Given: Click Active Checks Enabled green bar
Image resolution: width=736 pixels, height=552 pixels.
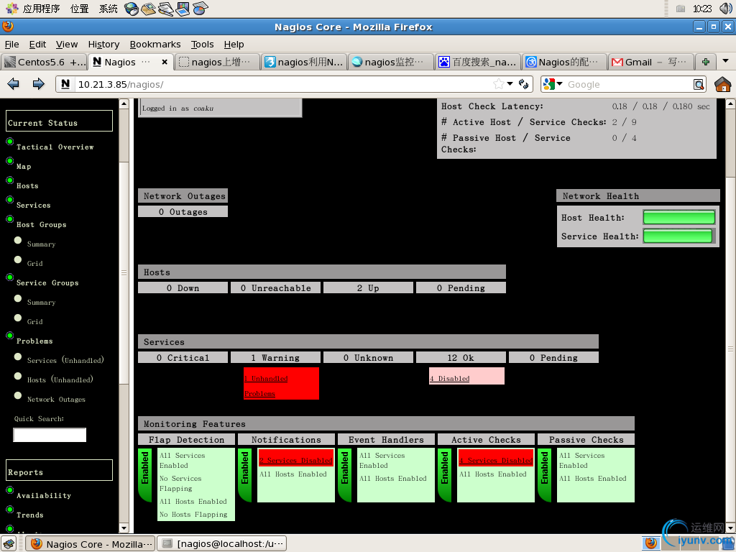Looking at the screenshot, I should [444, 474].
